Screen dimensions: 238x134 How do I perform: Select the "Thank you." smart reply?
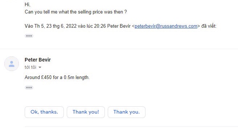(127, 112)
